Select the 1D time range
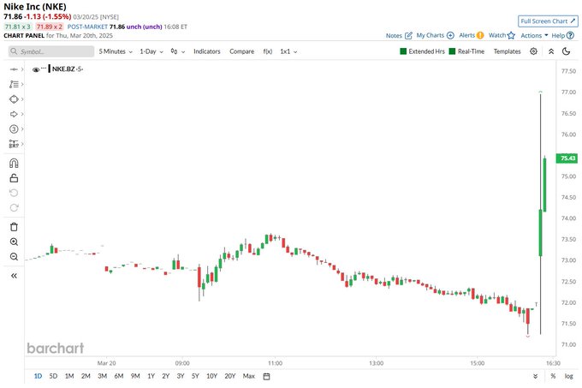This screenshot has width=582, height=388. click(x=38, y=376)
